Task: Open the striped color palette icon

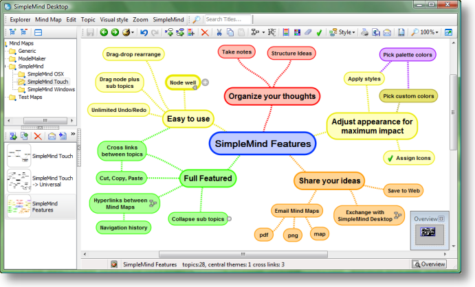Action: click(286, 32)
